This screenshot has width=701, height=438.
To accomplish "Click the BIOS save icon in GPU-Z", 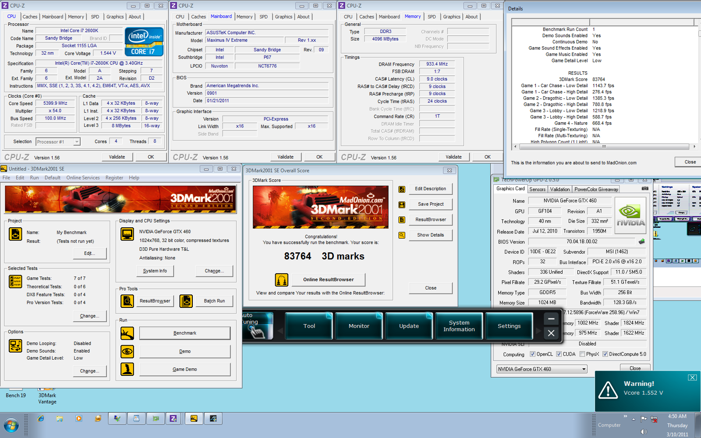I will point(642,241).
